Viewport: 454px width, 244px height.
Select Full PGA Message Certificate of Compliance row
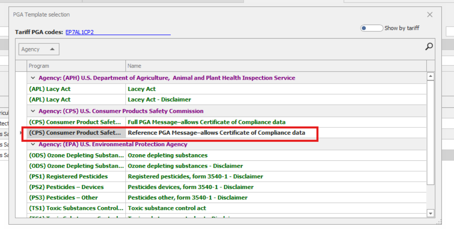tap(226, 122)
